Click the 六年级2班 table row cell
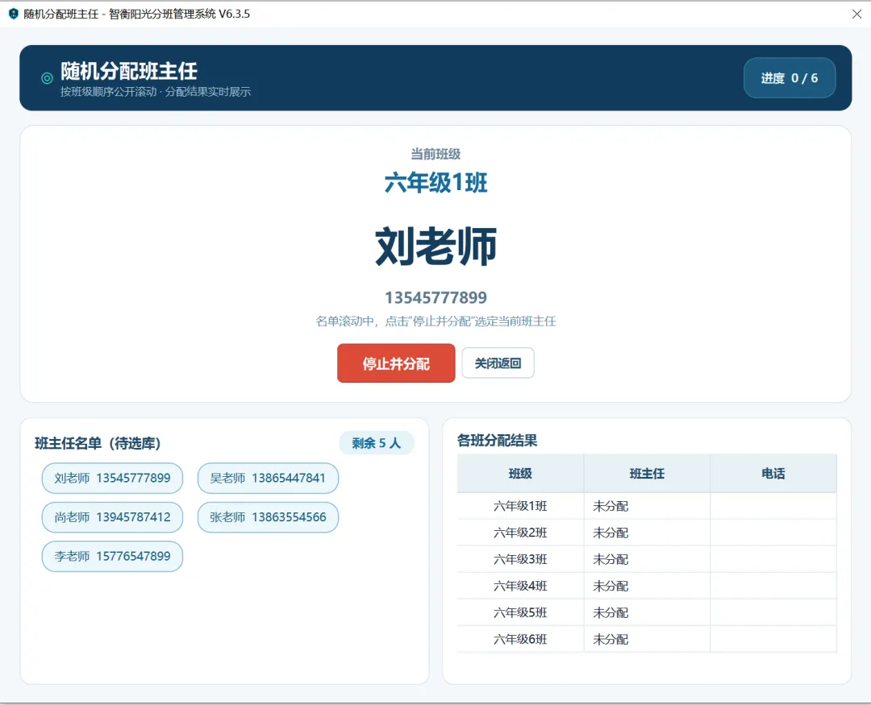871x705 pixels. point(520,533)
